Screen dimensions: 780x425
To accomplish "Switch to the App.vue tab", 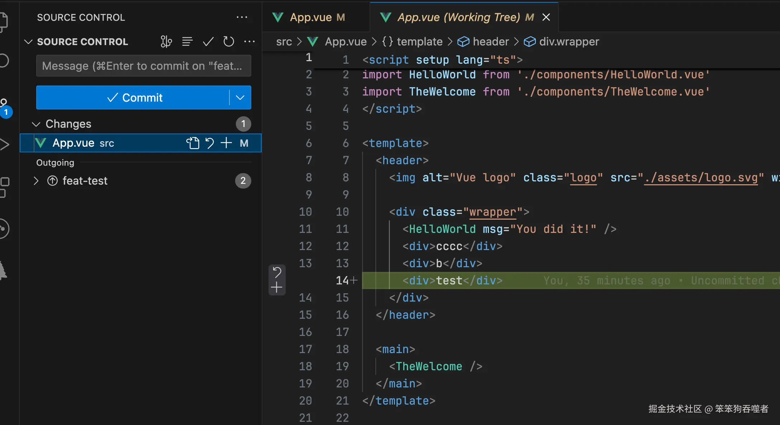I will 310,17.
